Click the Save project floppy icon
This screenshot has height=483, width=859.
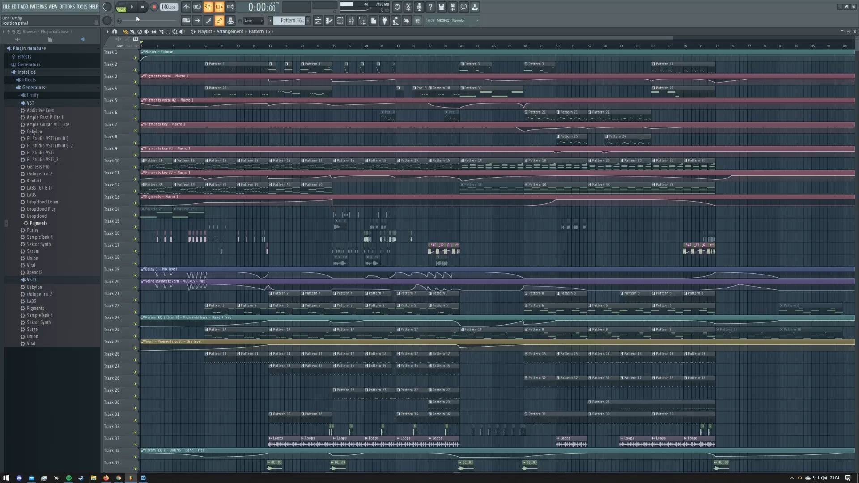[441, 7]
